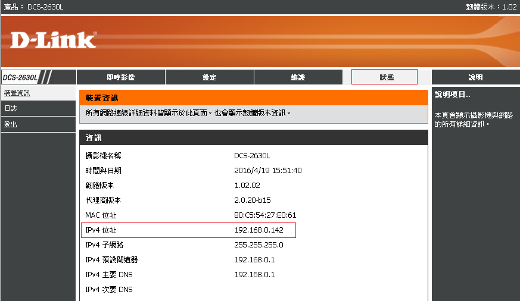This screenshot has width=520, height=301.
Task: Click the IPv4 address value 192.168.0.142
Action: point(259,230)
